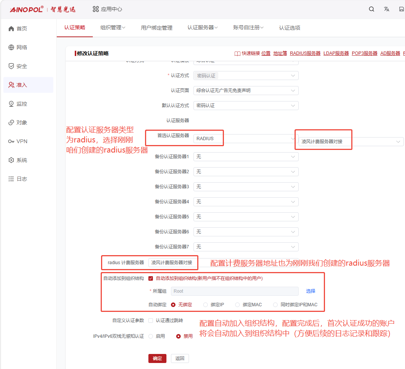Open the RADIUS服务器 quick link

pyautogui.click(x=305, y=53)
